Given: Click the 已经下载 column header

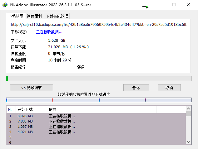Looking at the screenshot, I should tap(31, 109).
